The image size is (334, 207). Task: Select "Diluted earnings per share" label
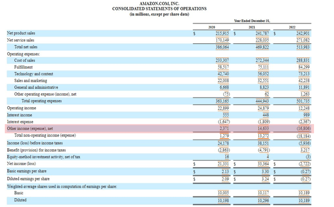pos(28,179)
